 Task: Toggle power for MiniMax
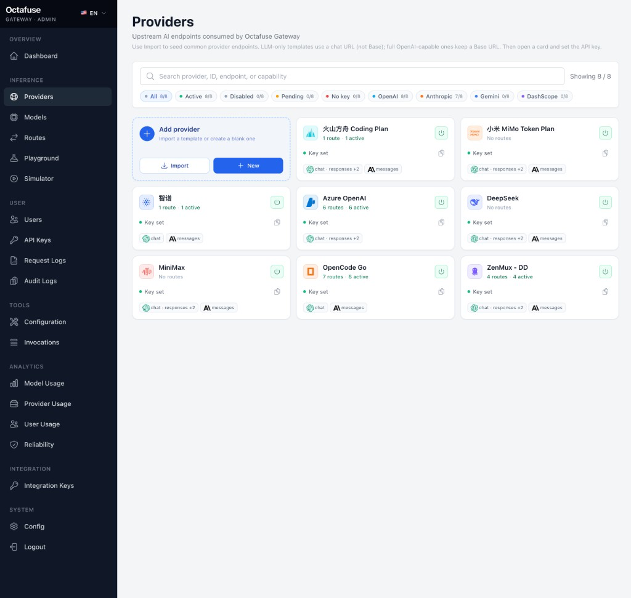(x=277, y=272)
